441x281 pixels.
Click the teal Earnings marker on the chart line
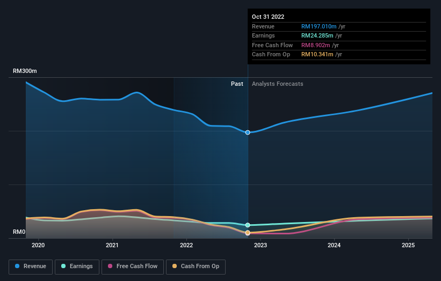248,225
